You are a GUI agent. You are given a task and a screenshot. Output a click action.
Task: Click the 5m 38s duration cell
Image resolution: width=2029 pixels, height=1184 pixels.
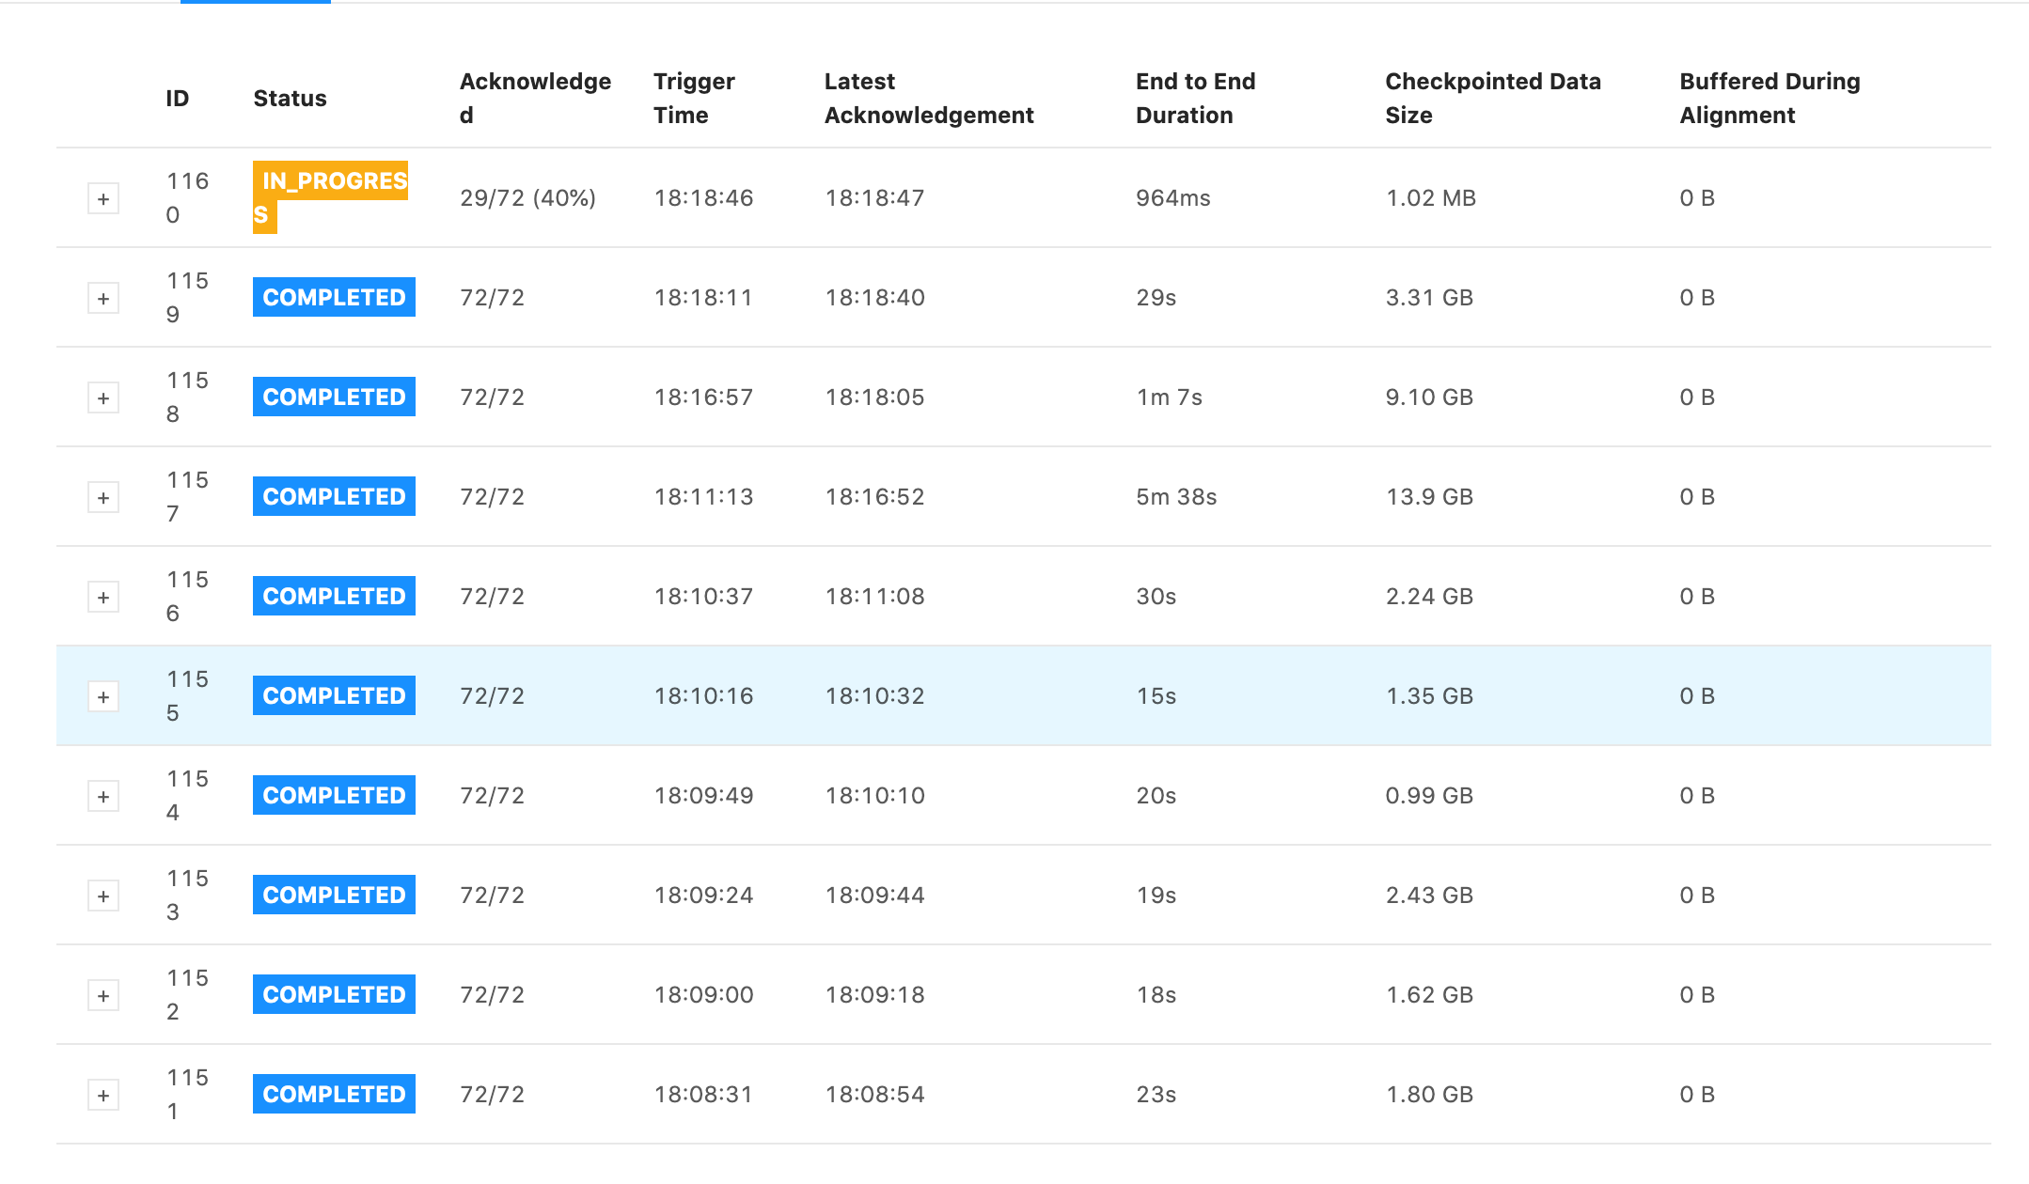pos(1176,497)
